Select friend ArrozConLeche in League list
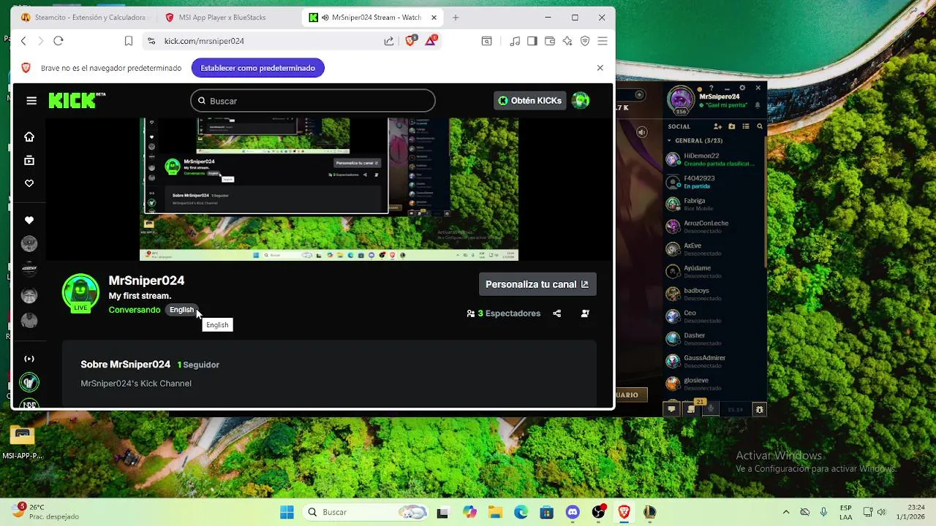 click(x=715, y=226)
